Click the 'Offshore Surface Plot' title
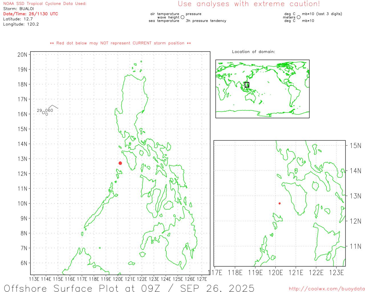The image size is (365, 292). coord(129,288)
